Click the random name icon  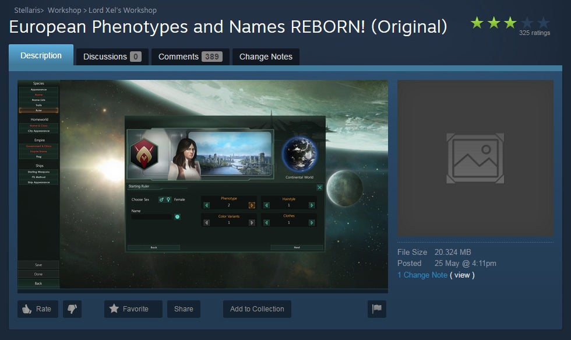point(177,217)
